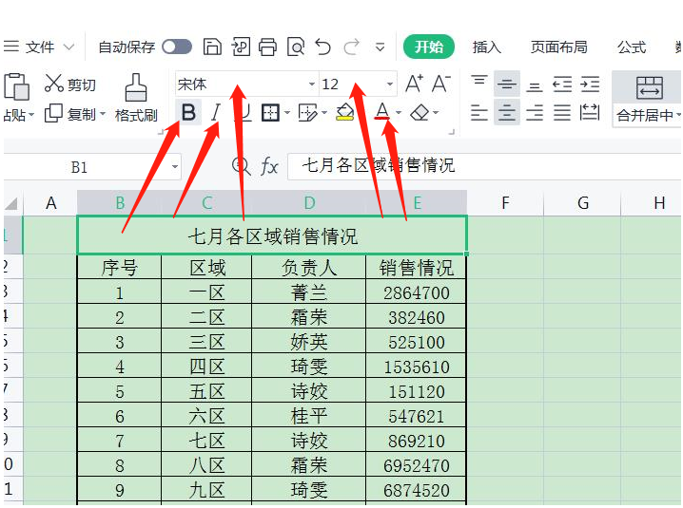This screenshot has height=508, width=683.
Task: Click the Copy (复制) icon
Action: coord(53,114)
